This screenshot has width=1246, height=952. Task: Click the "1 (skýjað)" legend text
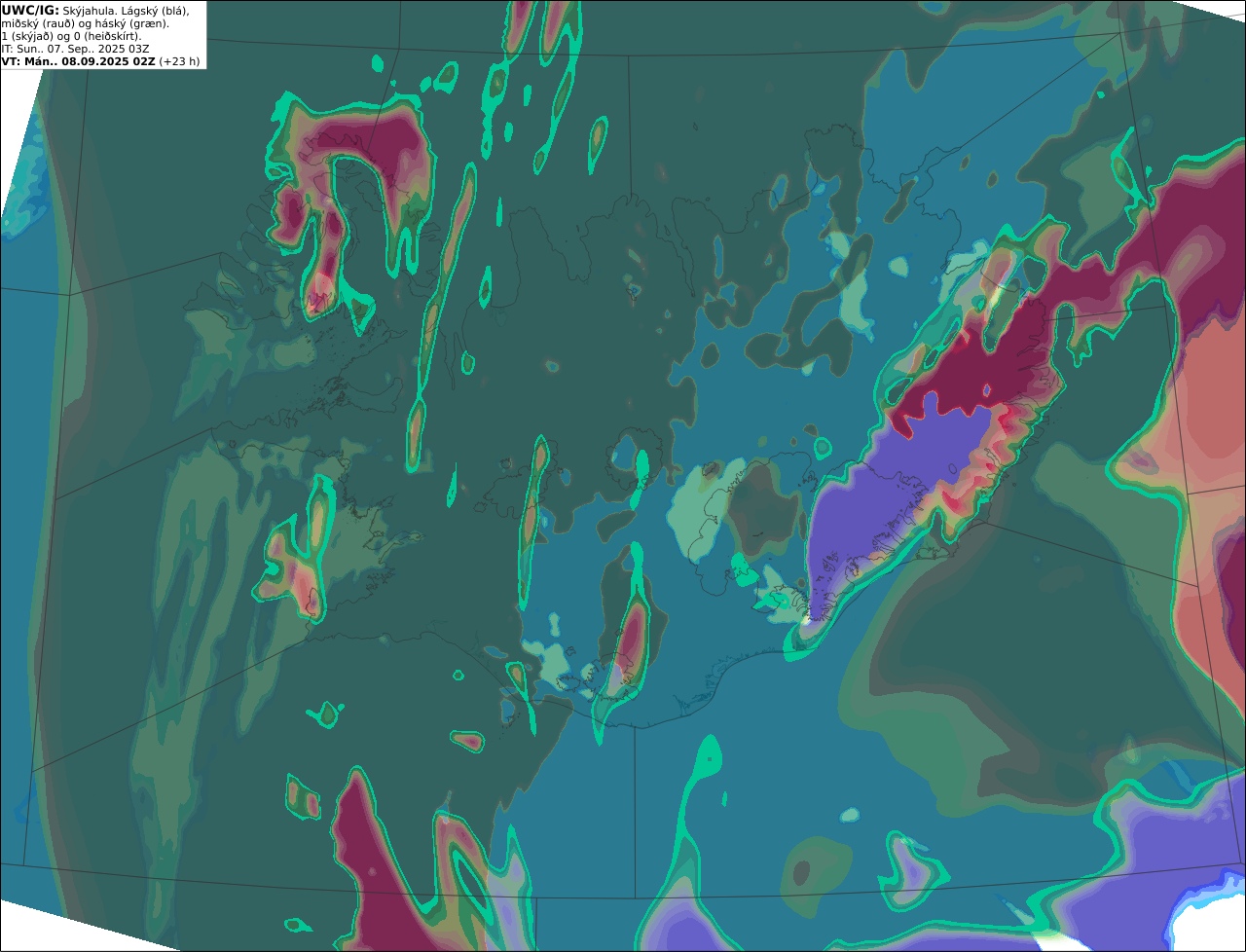[x=27, y=36]
